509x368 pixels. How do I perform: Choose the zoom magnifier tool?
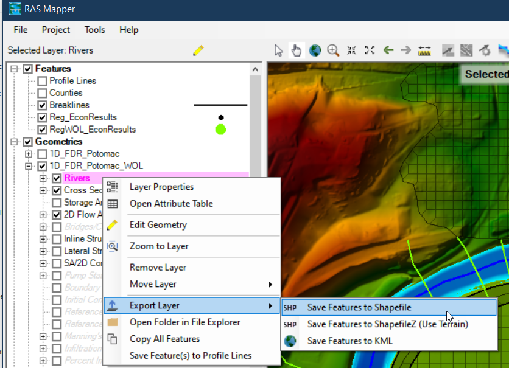[x=333, y=50]
